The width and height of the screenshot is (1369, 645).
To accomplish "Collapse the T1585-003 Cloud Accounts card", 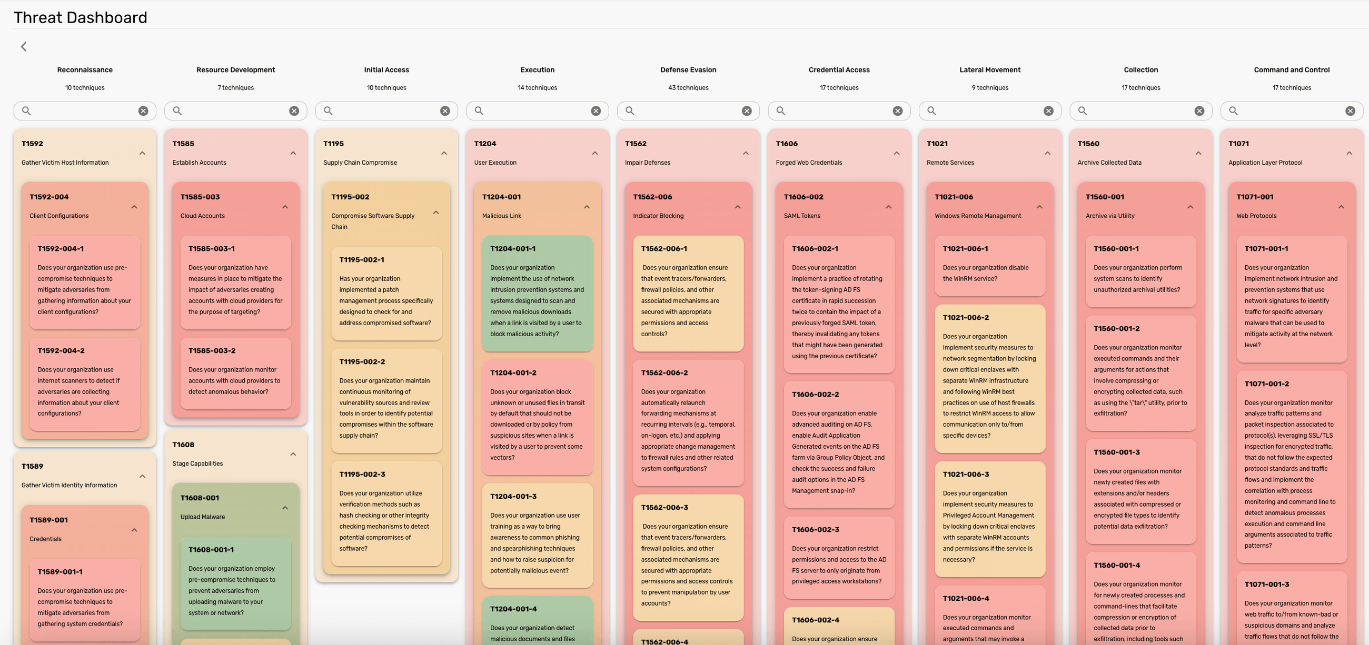I will tap(285, 207).
